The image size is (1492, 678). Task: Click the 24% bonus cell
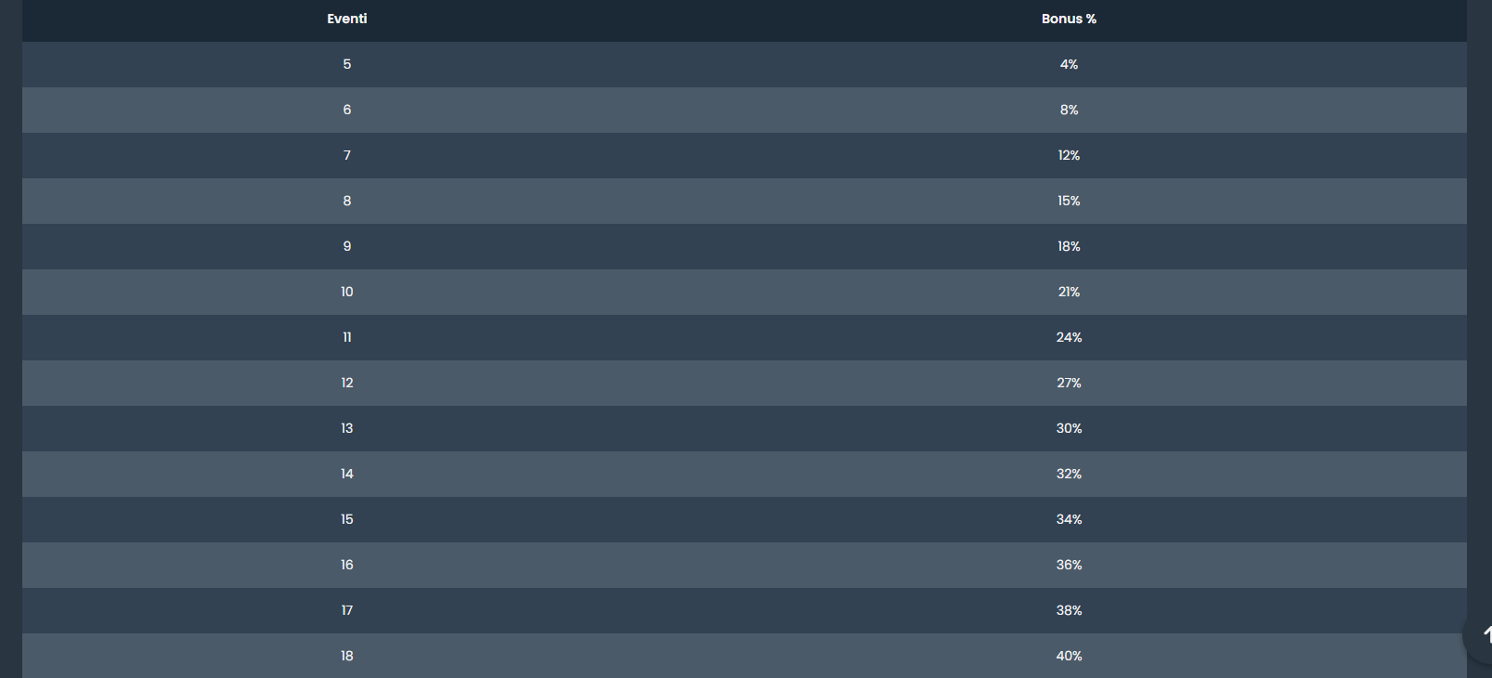click(1069, 337)
